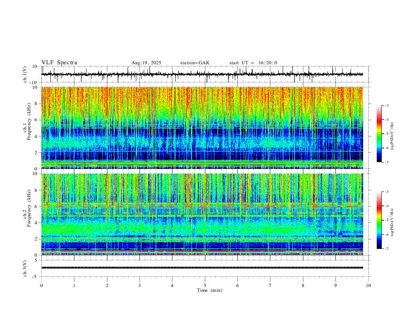Click the lower colorbar log(PSD) unit label
Screen dimensions: 415x320
[x=392, y=223]
